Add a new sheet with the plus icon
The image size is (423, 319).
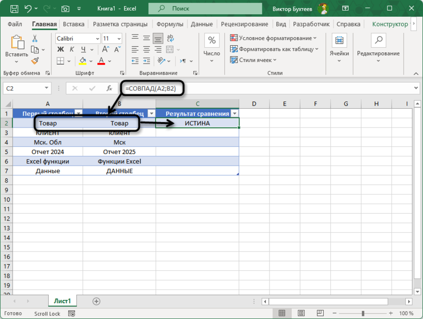(96, 301)
